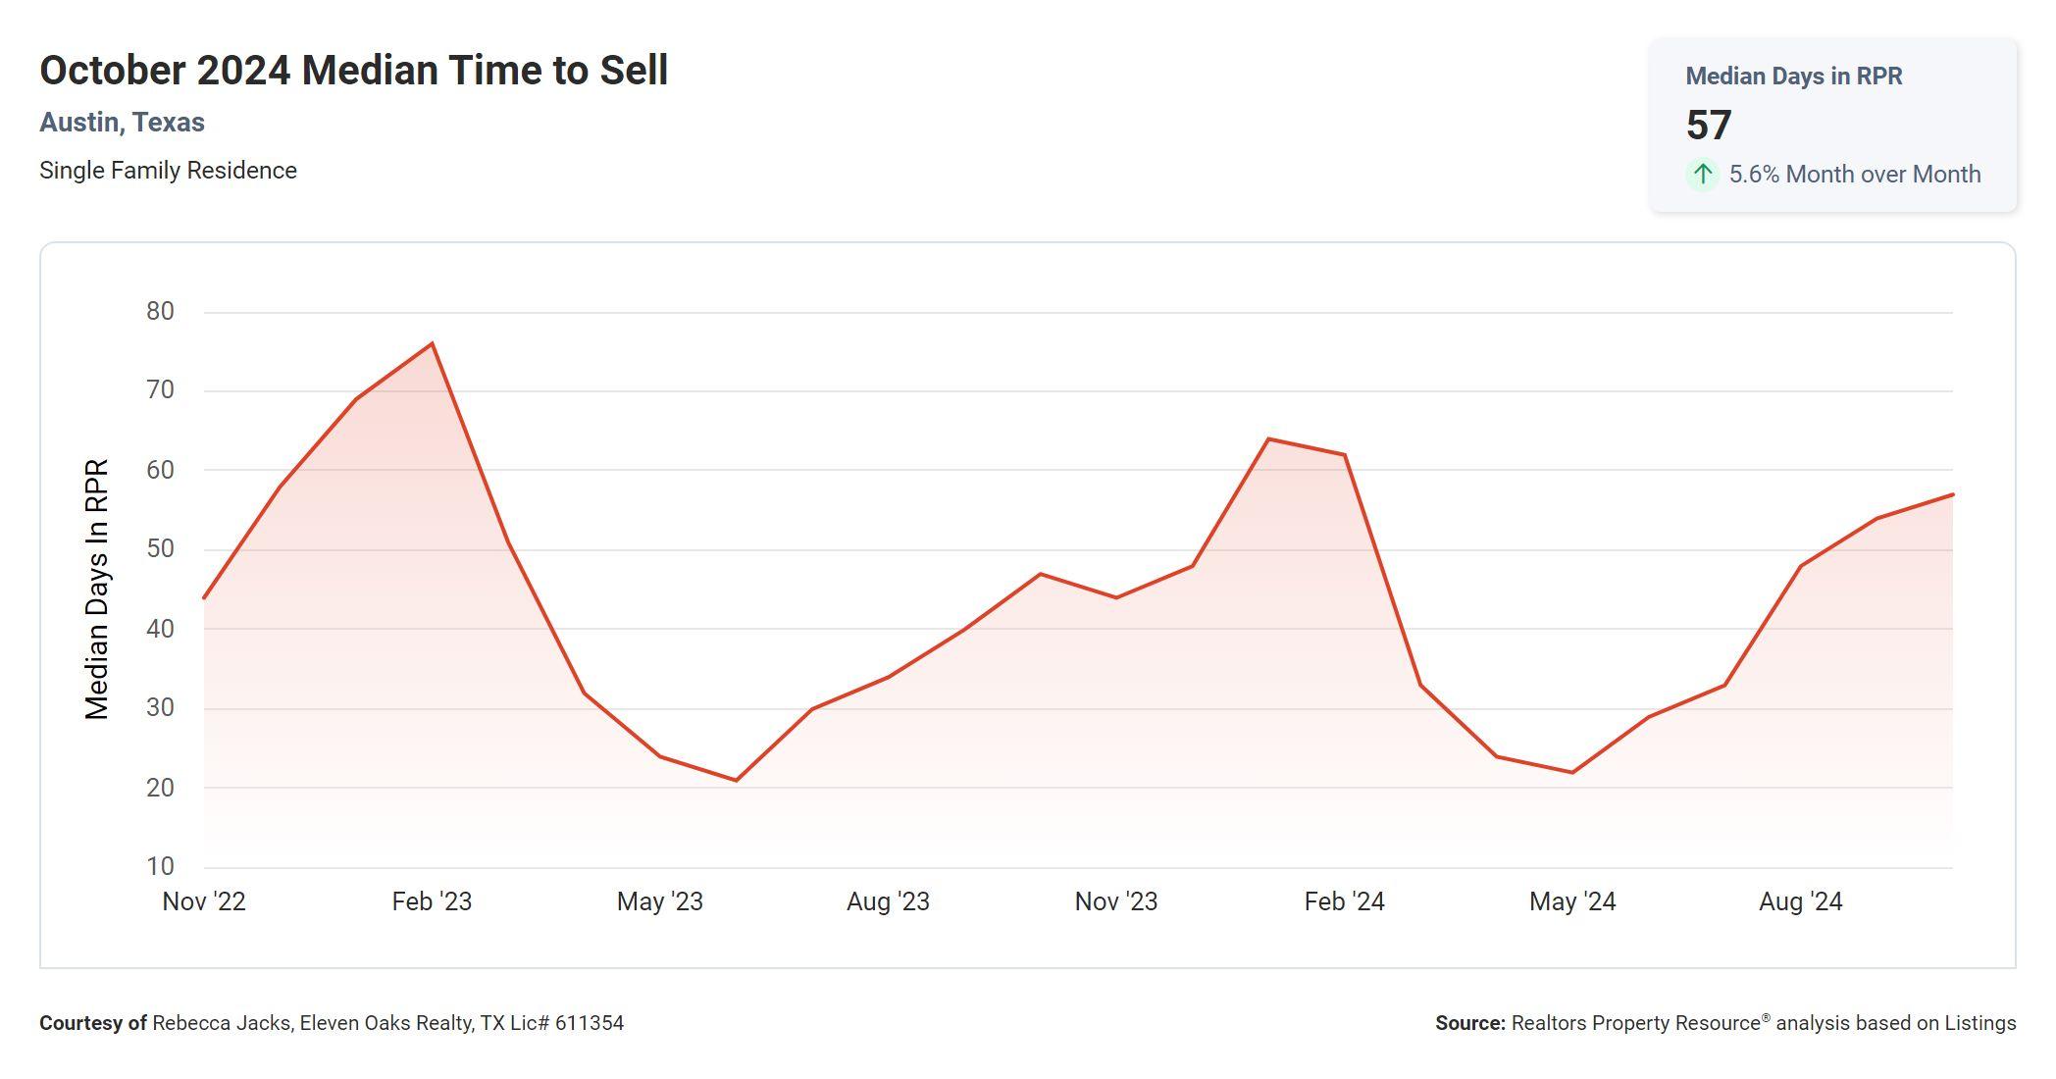Click the "80" y-axis tick label

point(160,312)
